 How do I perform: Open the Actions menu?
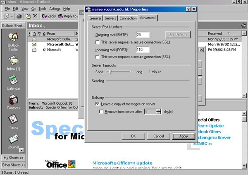point(55,9)
